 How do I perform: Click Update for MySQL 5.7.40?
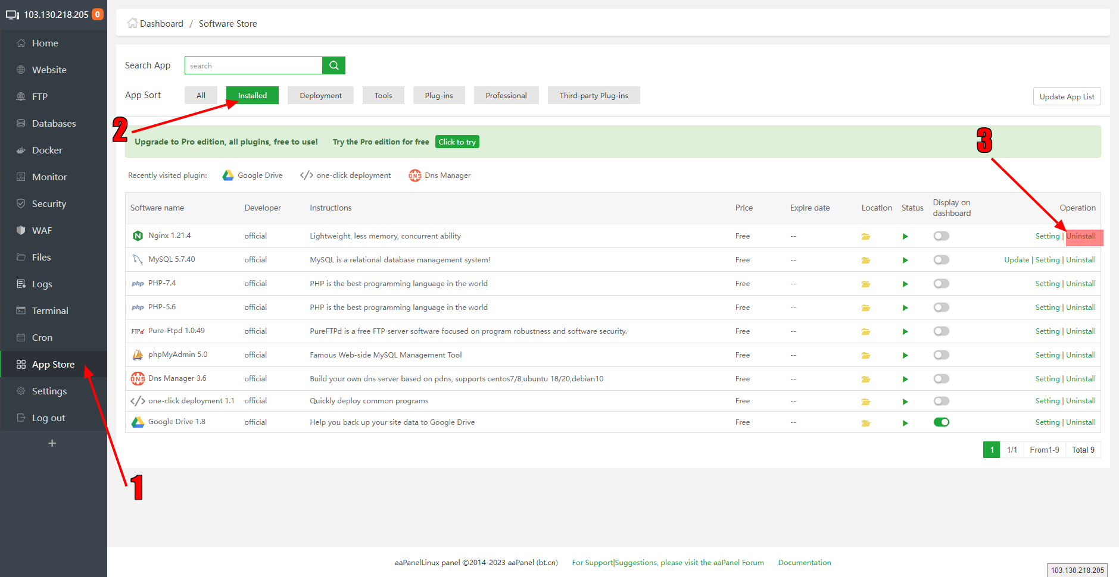[x=1017, y=260]
